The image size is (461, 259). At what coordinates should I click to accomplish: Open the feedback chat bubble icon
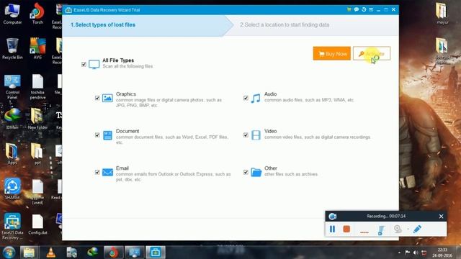tap(357, 9)
